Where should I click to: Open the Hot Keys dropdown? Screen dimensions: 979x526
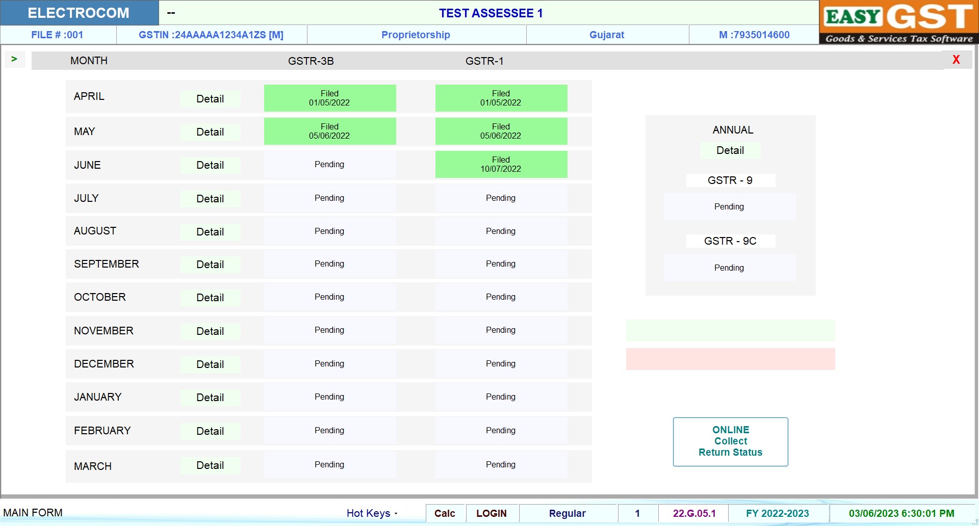coord(372,513)
